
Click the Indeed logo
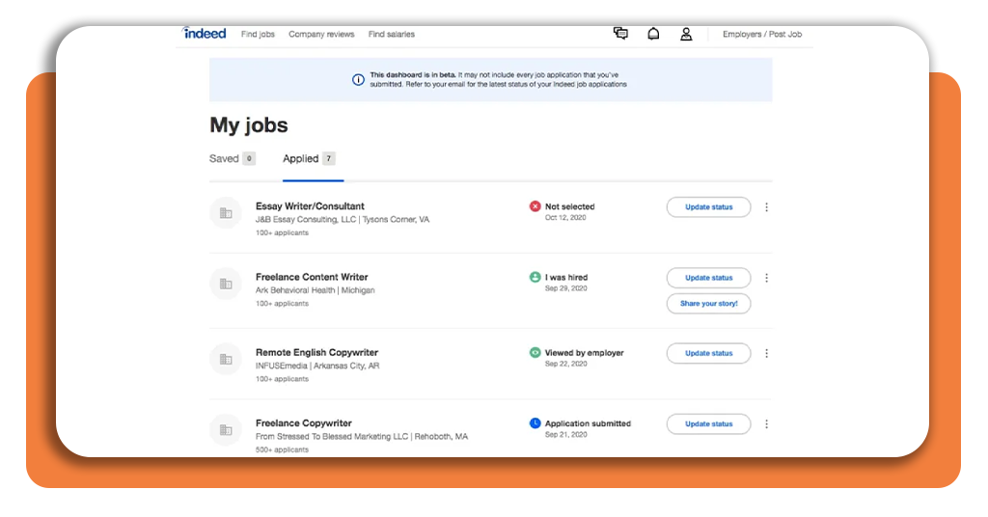205,34
